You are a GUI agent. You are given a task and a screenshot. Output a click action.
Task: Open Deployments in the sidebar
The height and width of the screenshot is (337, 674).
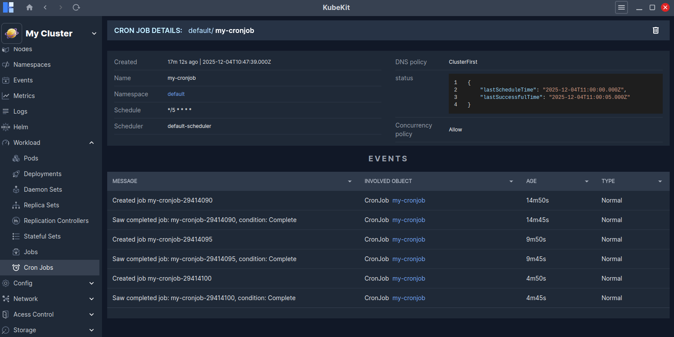(x=43, y=174)
